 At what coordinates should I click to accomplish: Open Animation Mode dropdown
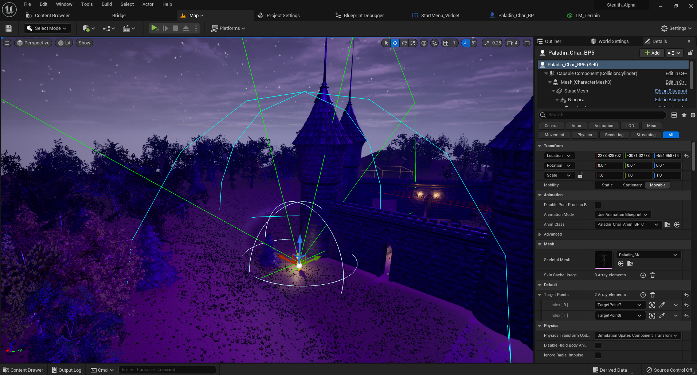point(623,215)
